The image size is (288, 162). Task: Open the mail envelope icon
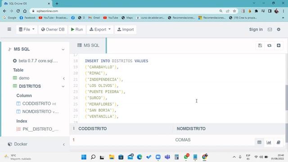(270, 29)
